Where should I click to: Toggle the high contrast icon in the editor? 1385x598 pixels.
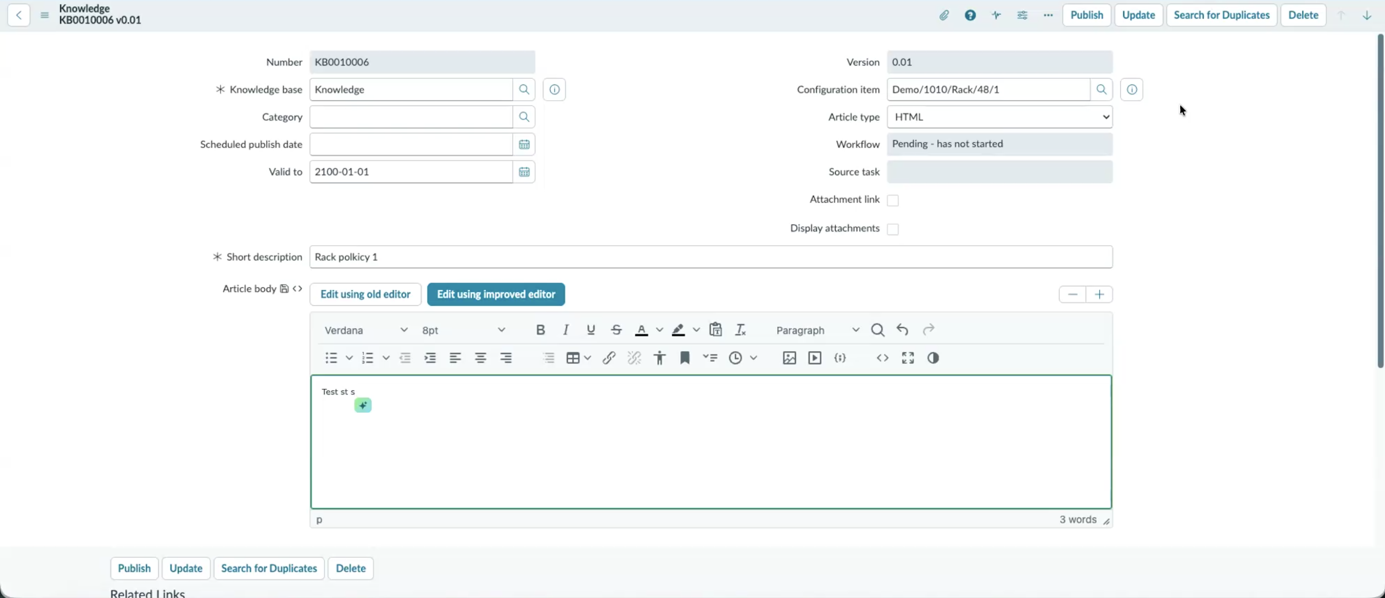[x=933, y=358]
